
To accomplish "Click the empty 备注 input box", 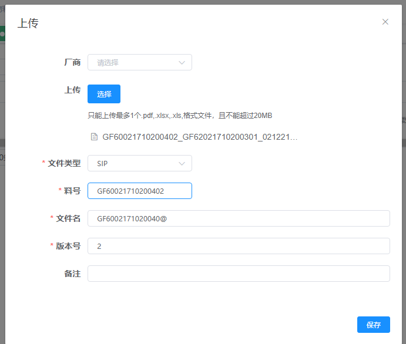I will tap(238, 274).
